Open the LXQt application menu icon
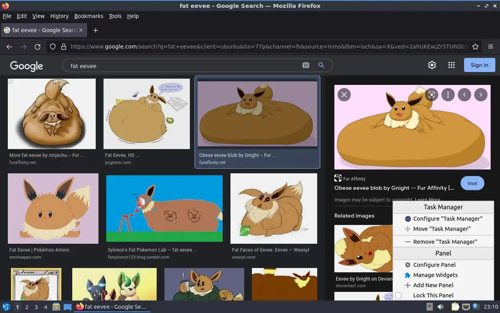 tap(6, 307)
